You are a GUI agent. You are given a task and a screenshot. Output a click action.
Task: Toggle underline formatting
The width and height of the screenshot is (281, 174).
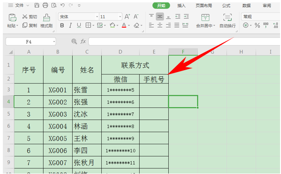79,26
